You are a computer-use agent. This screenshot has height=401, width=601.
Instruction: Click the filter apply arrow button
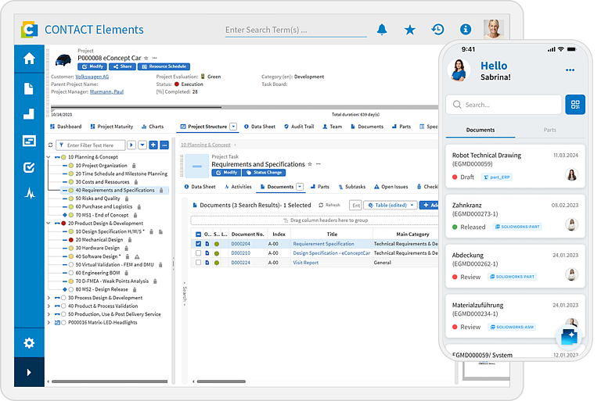coord(131,145)
